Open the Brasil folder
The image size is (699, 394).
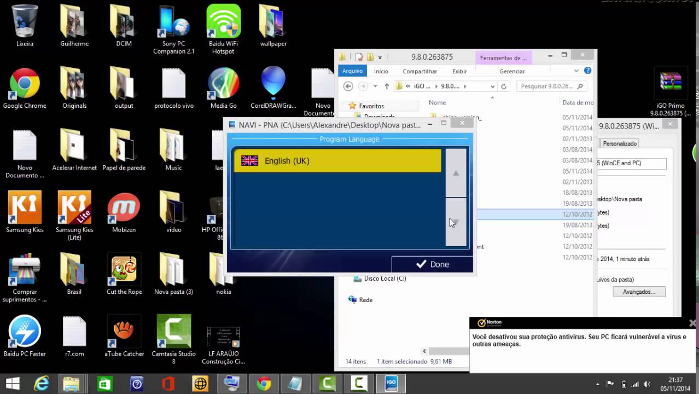click(74, 274)
